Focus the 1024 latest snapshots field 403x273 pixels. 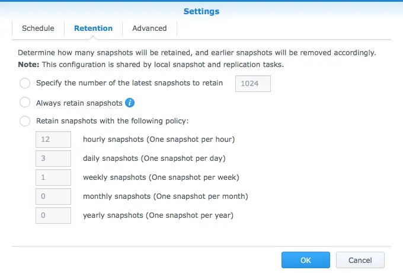pyautogui.click(x=253, y=84)
